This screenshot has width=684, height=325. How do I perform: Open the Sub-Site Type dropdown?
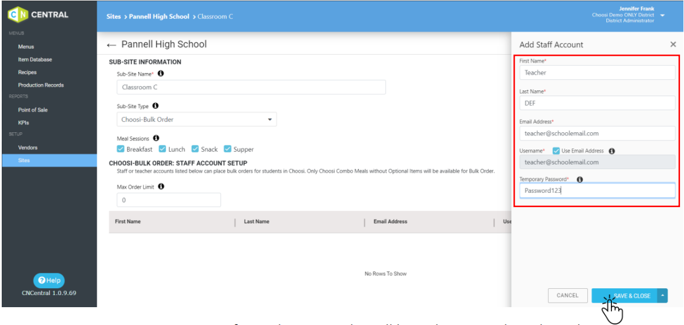pyautogui.click(x=197, y=120)
